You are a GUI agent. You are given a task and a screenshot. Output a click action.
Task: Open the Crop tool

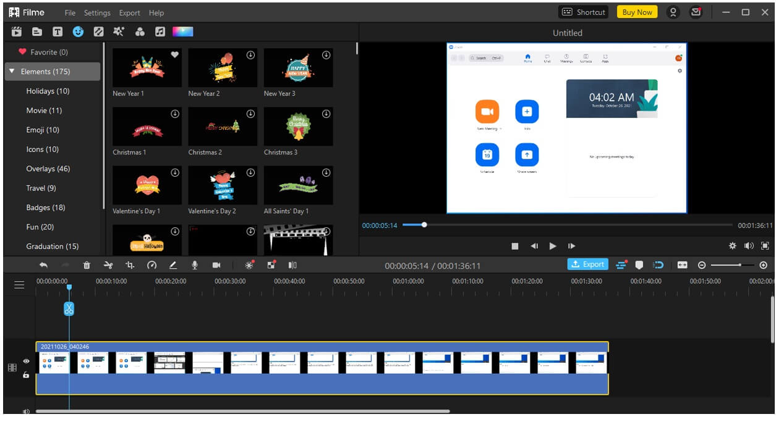[130, 265]
